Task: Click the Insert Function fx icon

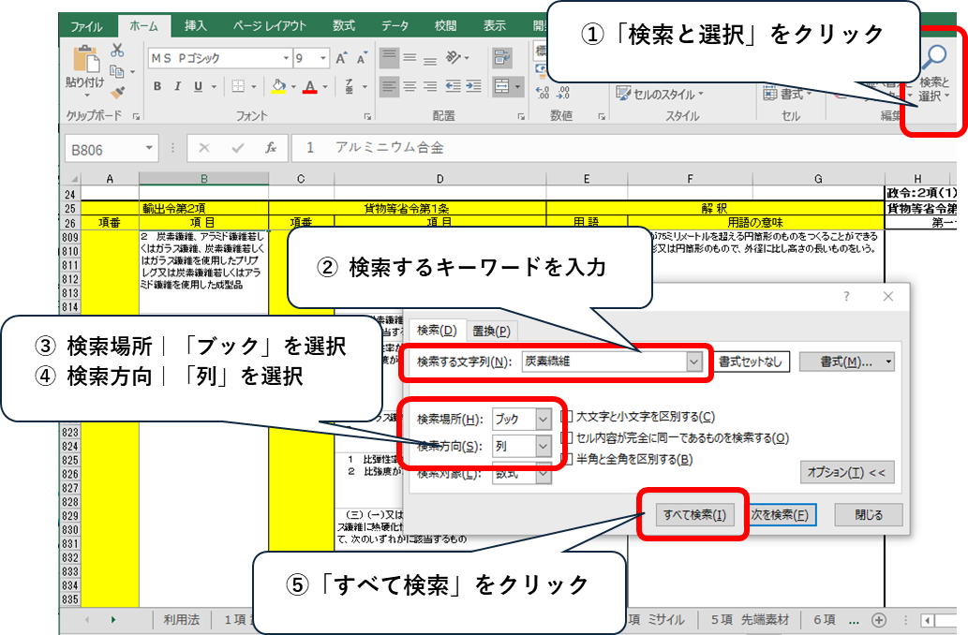Action: (x=271, y=148)
